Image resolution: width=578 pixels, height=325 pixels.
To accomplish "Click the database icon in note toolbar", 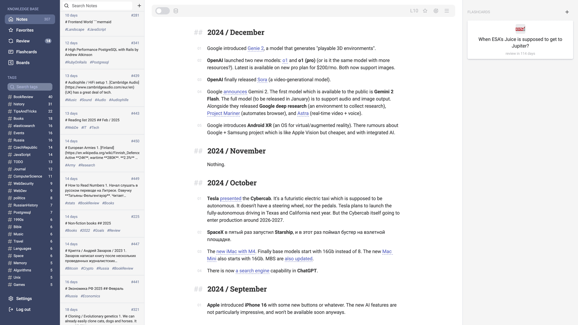I will [176, 11].
